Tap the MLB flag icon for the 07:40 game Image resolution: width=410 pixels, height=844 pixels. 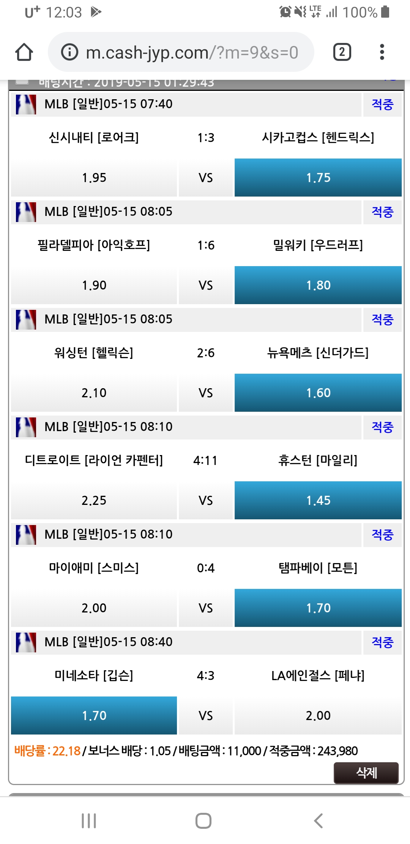coord(26,104)
